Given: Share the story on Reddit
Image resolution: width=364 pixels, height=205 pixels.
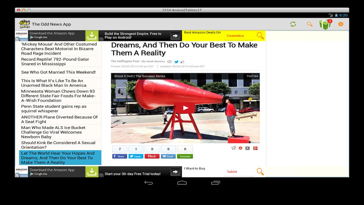Looking at the screenshot, I should coord(233,148).
